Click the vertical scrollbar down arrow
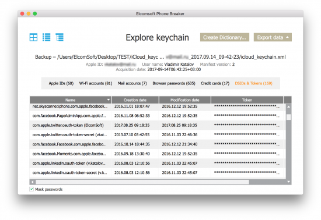The width and height of the screenshot is (321, 220). (288, 182)
